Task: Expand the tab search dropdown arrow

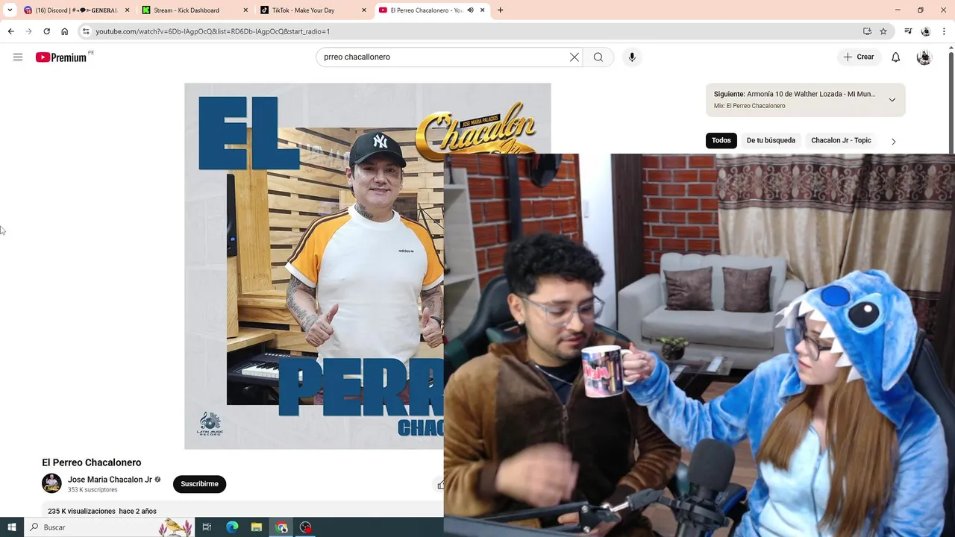Action: click(x=10, y=10)
